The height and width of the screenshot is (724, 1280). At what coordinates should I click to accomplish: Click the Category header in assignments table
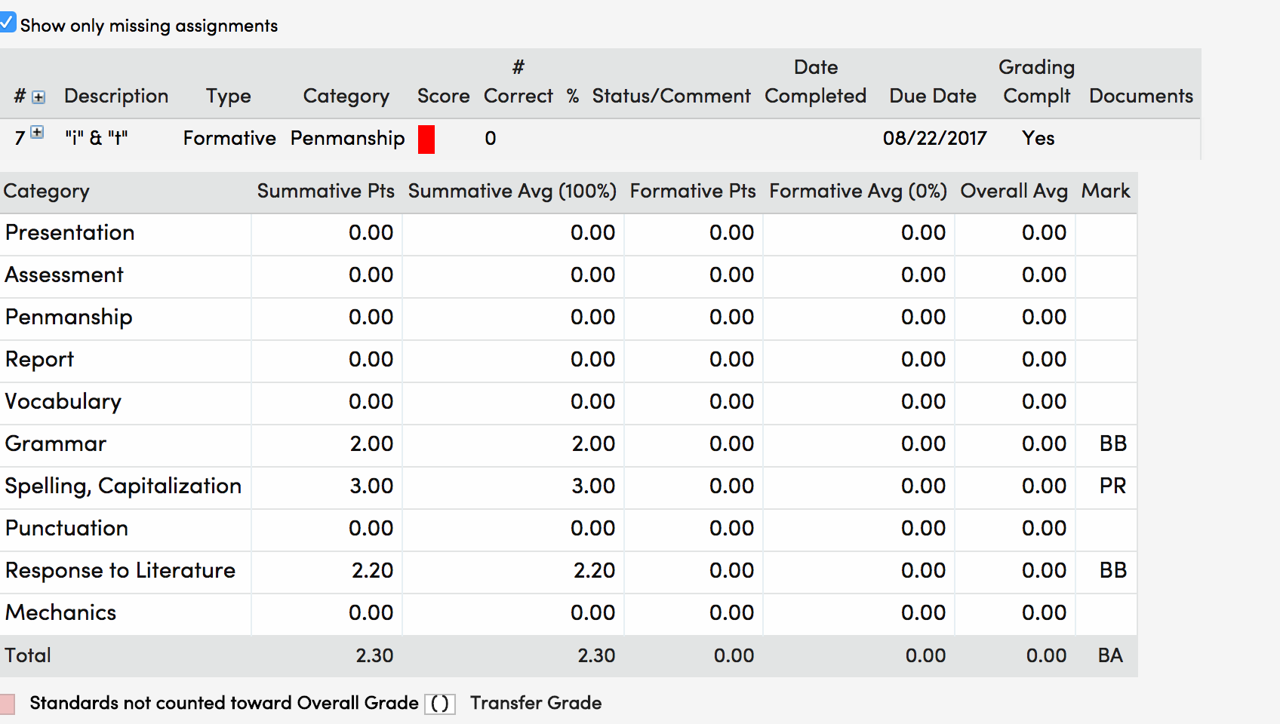[x=346, y=96]
